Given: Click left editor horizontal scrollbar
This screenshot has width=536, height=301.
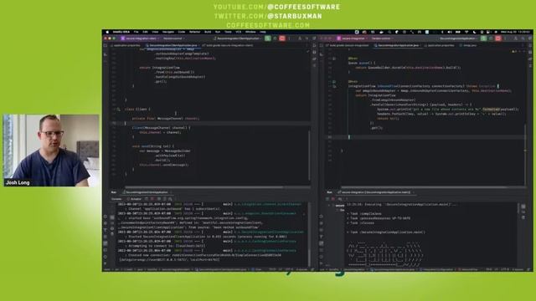Looking at the screenshot, I should [204, 187].
